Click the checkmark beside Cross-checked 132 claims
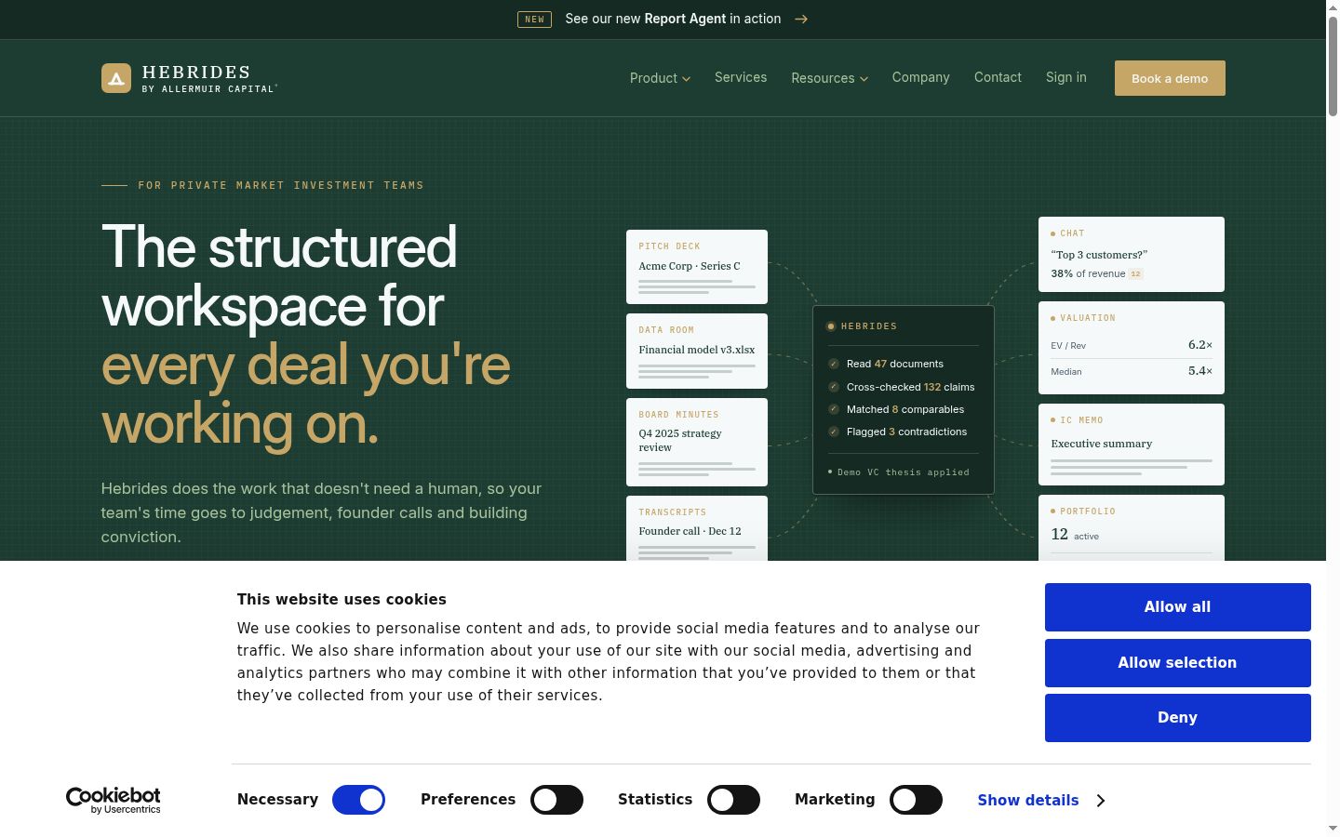Image resolution: width=1340 pixels, height=837 pixels. click(x=834, y=387)
